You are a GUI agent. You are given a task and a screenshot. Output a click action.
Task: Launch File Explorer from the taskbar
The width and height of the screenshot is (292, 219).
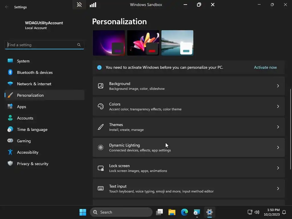(172, 212)
